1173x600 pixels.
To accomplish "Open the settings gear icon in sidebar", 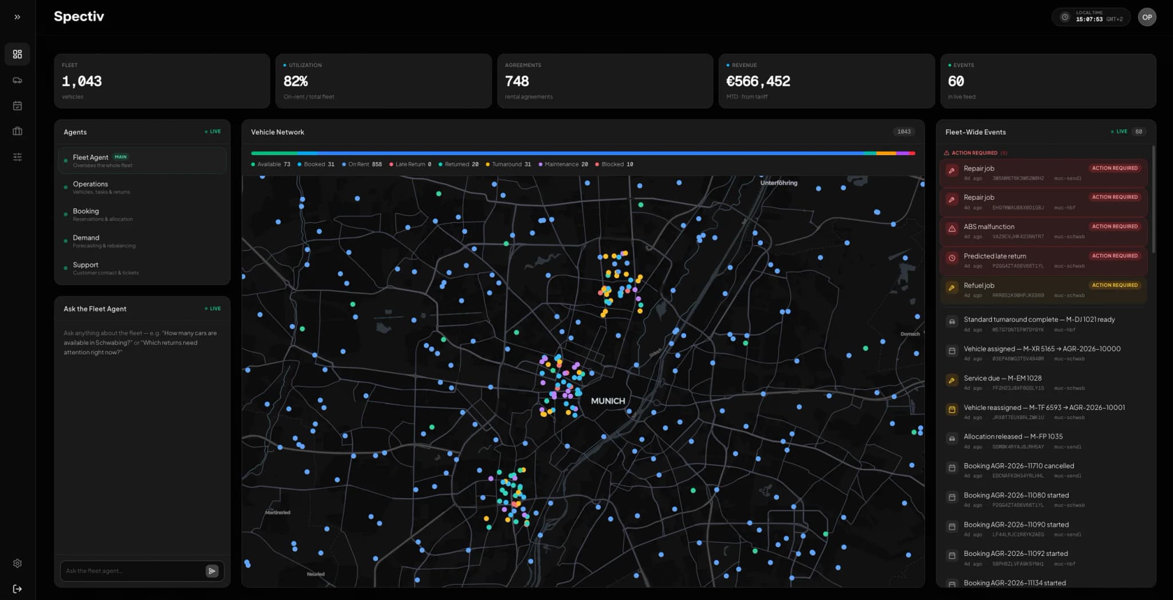I will click(x=17, y=563).
